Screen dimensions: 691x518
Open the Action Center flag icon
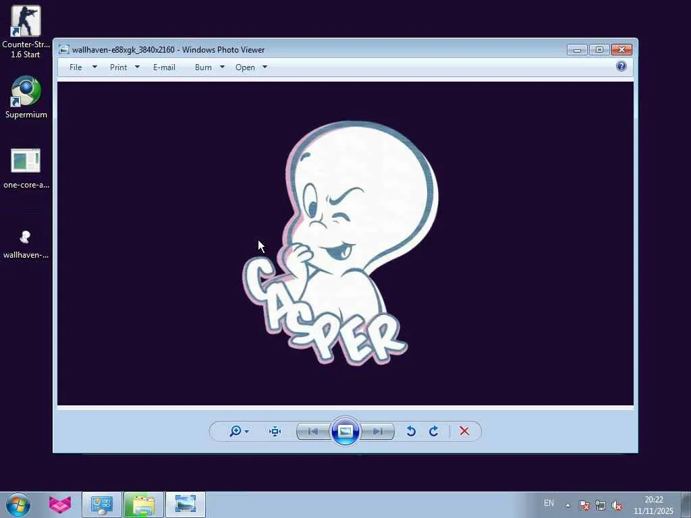(x=584, y=505)
